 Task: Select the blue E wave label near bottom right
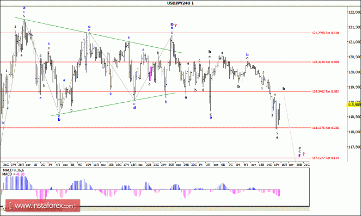pos(299,156)
